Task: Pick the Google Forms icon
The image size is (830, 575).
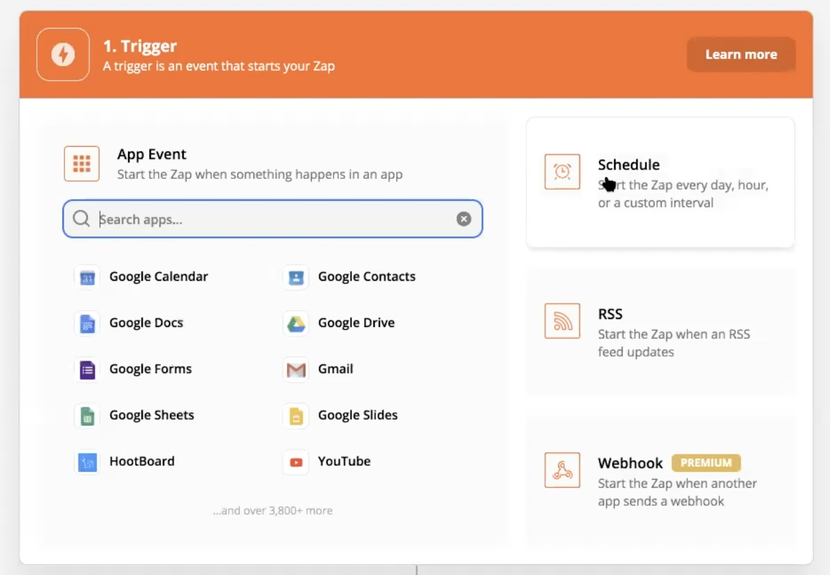Action: tap(87, 369)
